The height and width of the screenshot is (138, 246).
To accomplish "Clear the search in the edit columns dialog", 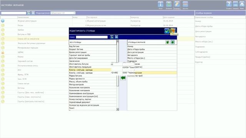I will 116,37.
